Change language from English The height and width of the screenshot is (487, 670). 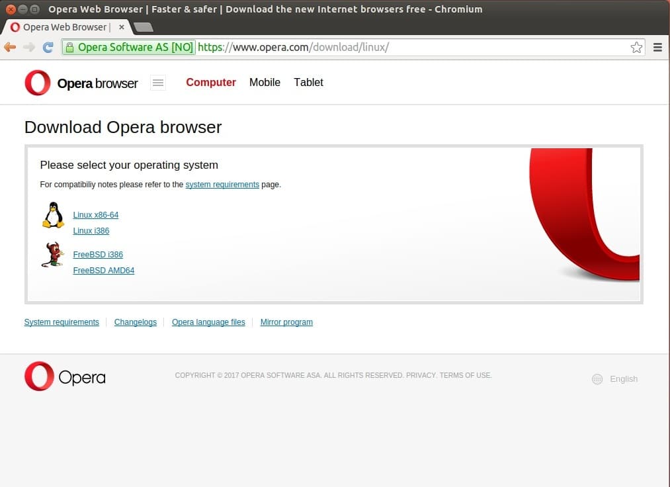click(624, 379)
